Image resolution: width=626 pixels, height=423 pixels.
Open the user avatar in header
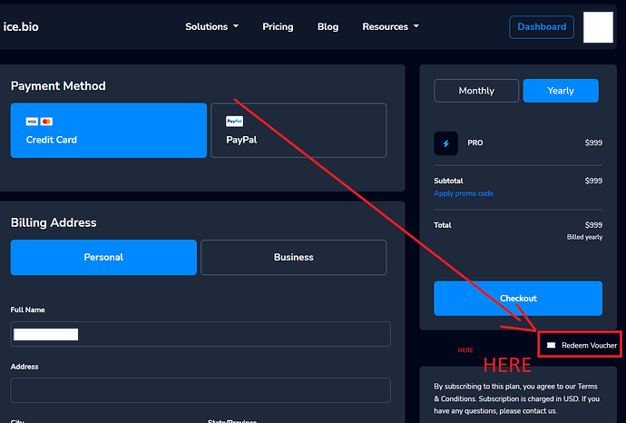coord(597,27)
